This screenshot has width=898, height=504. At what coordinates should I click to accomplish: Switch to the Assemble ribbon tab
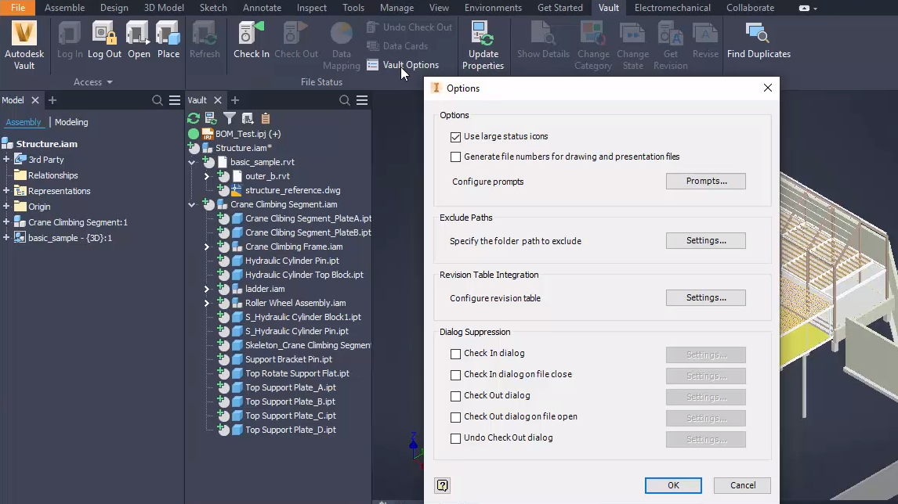click(x=65, y=8)
